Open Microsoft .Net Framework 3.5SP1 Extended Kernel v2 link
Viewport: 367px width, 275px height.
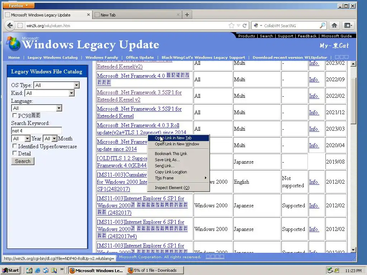click(139, 96)
